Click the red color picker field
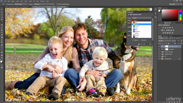This screenshot has width=183, height=103. coord(170,15)
